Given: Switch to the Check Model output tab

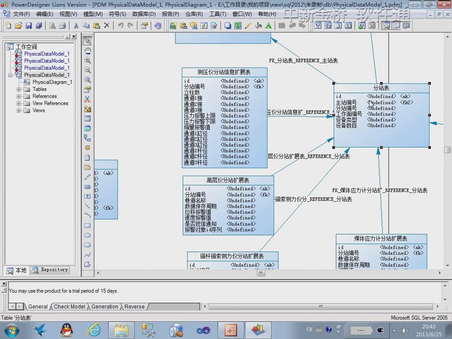Looking at the screenshot, I should point(69,307).
